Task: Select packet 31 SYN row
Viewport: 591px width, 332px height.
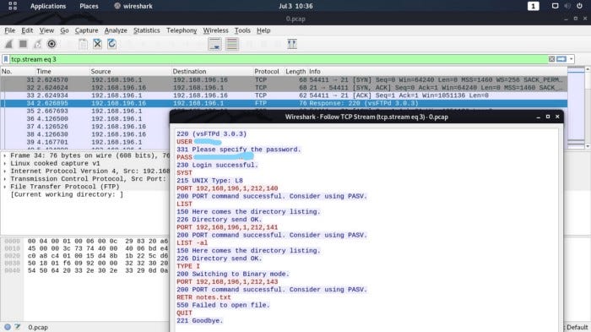Action: pyautogui.click(x=284, y=80)
